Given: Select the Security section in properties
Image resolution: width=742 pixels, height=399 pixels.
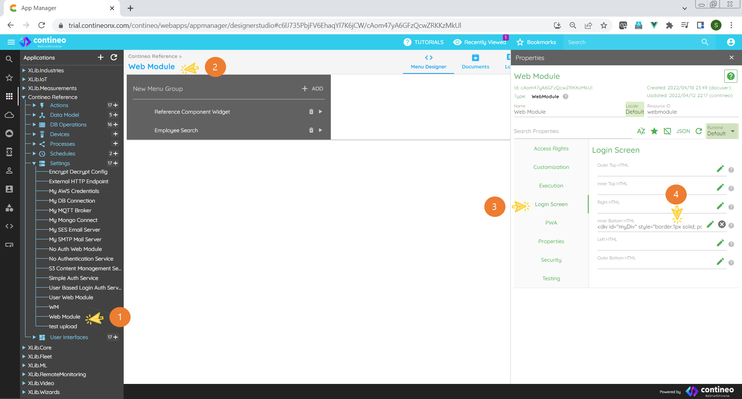Looking at the screenshot, I should pyautogui.click(x=551, y=259).
